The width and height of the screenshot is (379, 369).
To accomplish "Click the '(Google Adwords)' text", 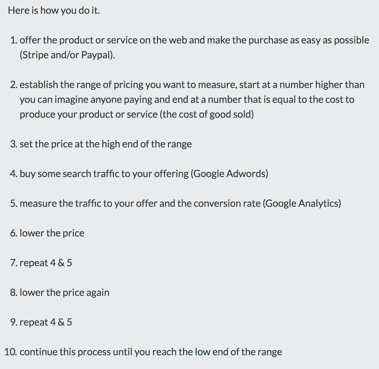I will (229, 174).
